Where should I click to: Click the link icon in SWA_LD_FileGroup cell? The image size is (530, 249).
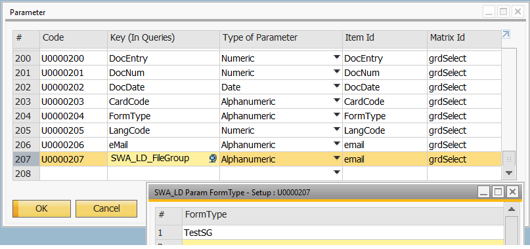213,159
